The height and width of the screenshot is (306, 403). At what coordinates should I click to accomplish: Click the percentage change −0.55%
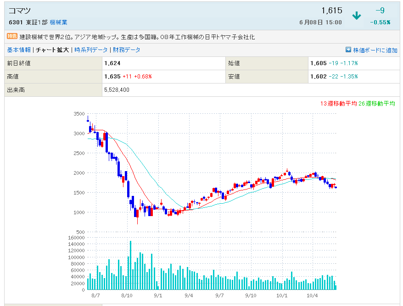tap(380, 22)
